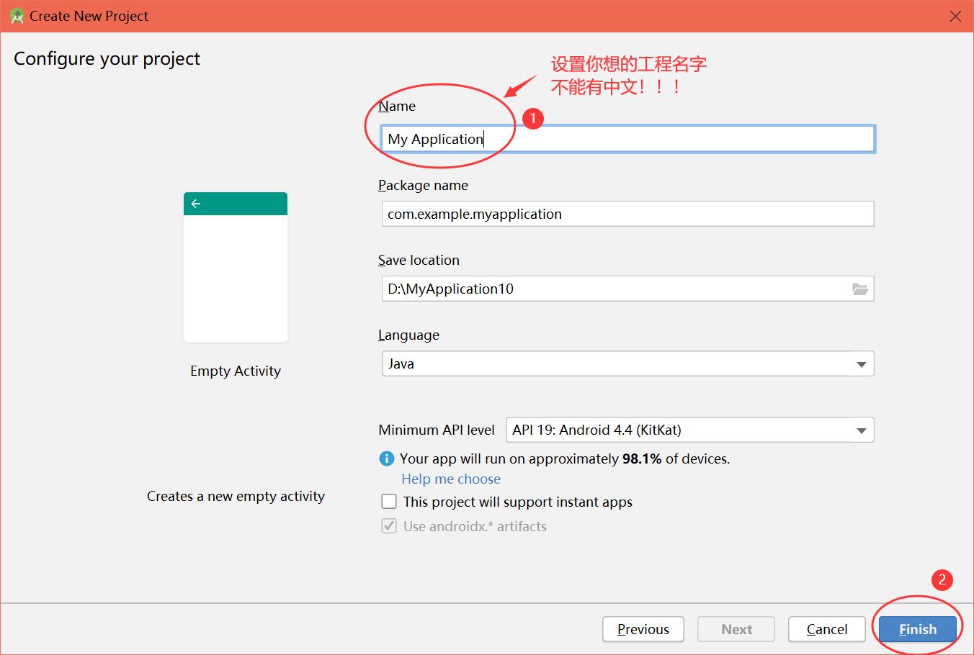Click the 'Empty Activity' caption
Image resolution: width=974 pixels, height=655 pixels.
236,371
